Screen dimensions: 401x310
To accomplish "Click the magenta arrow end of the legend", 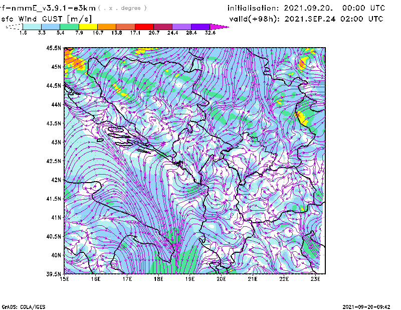I will coord(219,27).
